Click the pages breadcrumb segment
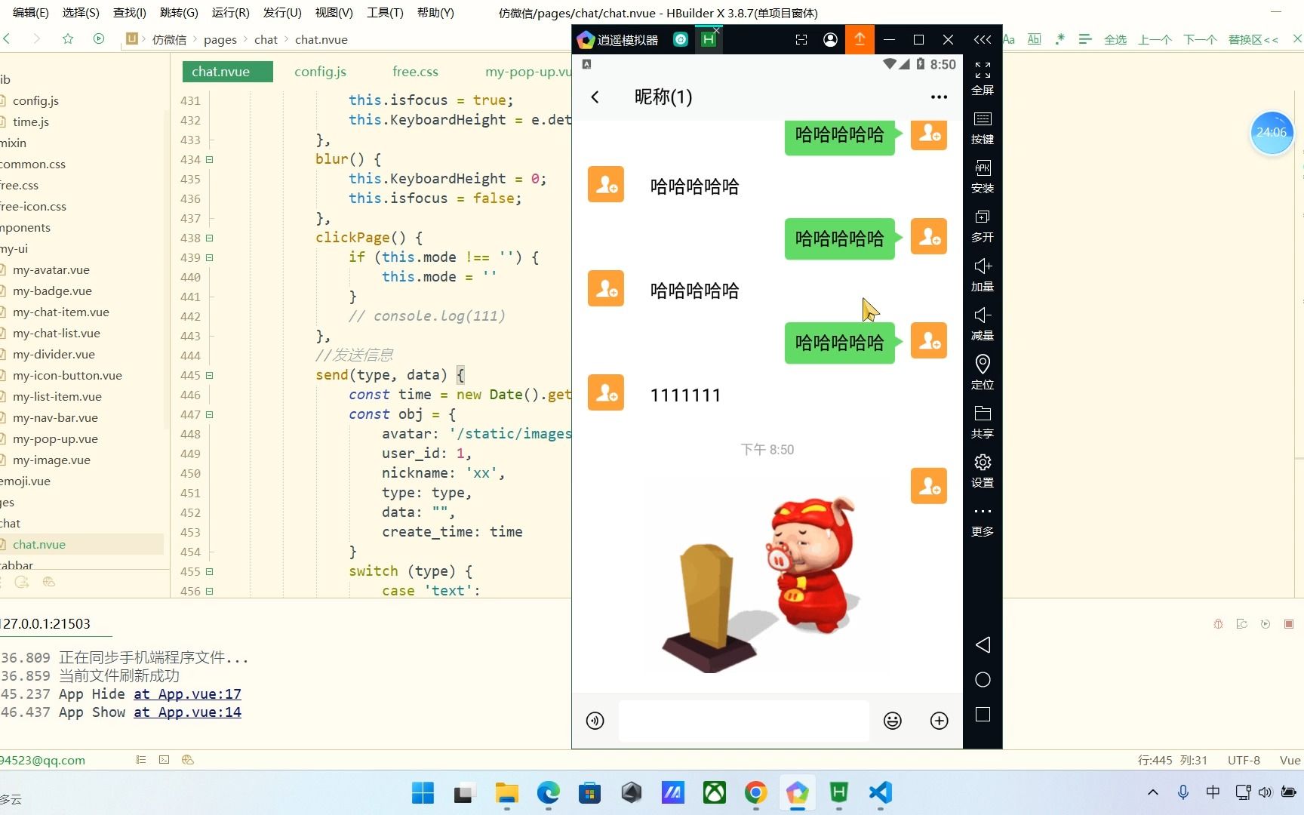 220,39
